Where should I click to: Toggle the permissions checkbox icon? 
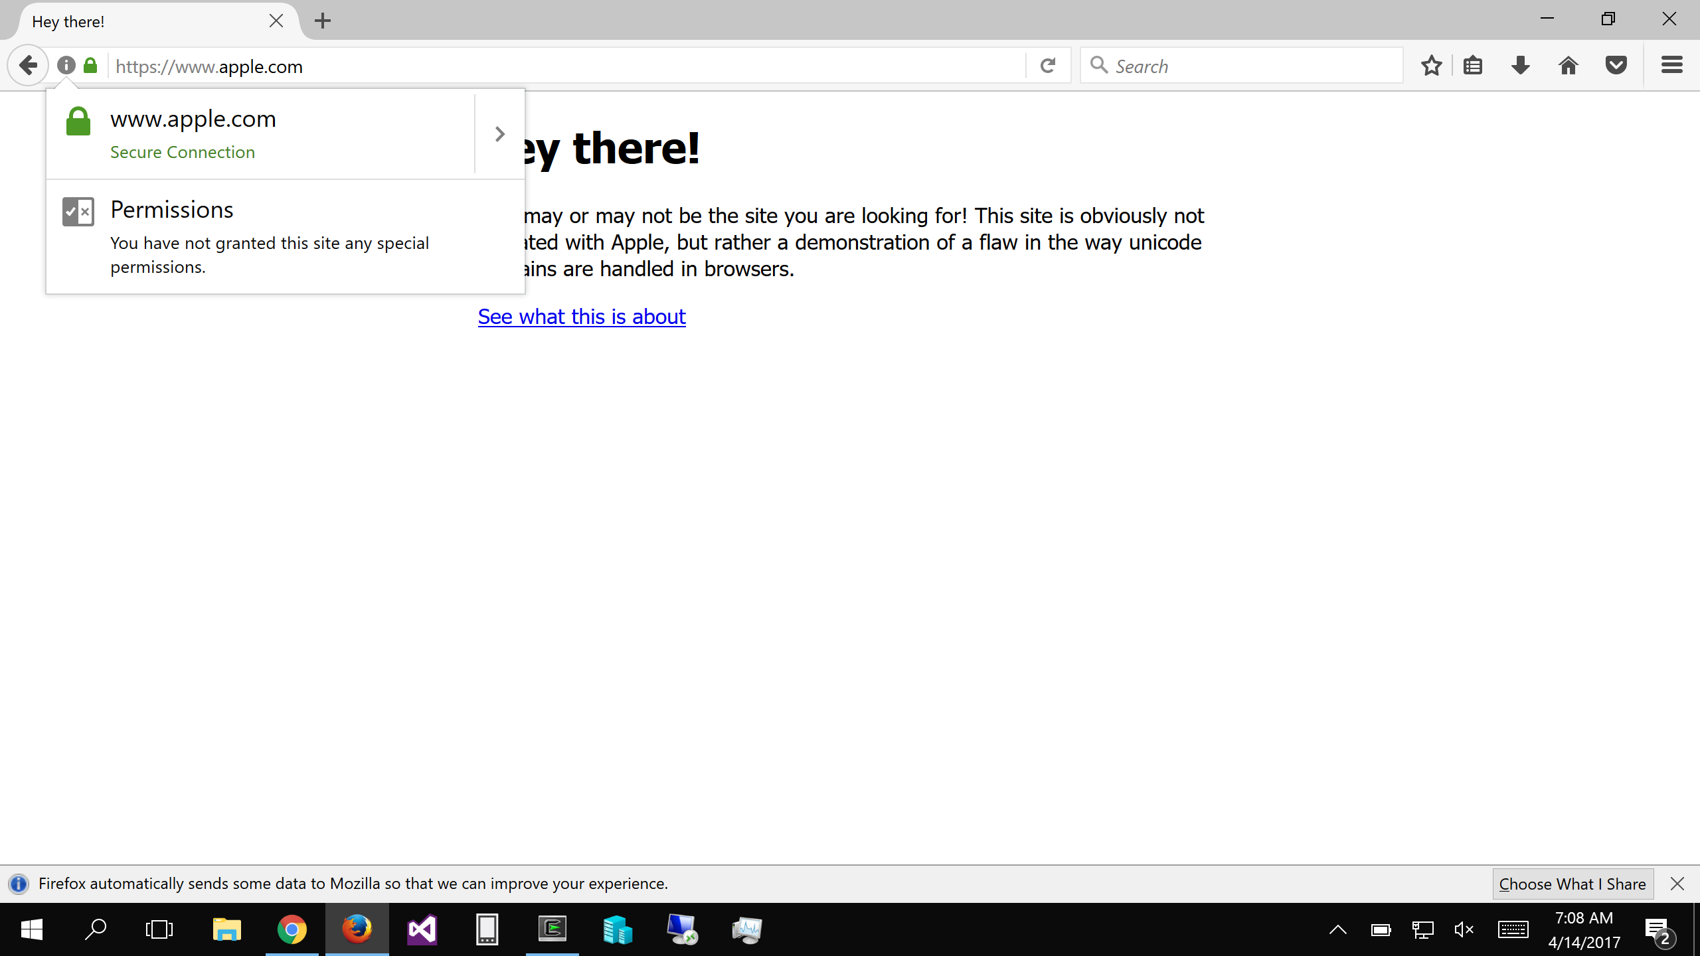click(x=78, y=210)
